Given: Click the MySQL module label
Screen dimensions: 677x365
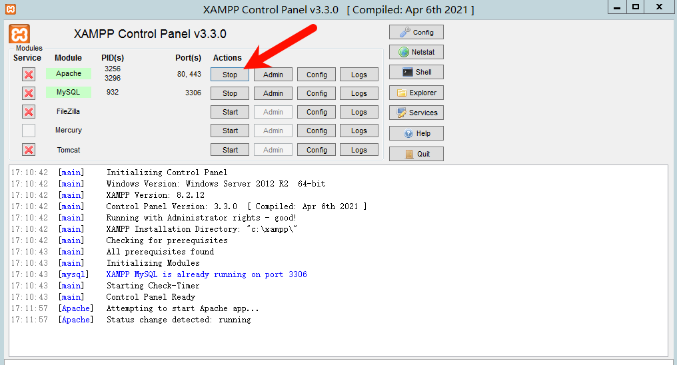Looking at the screenshot, I should pos(69,92).
